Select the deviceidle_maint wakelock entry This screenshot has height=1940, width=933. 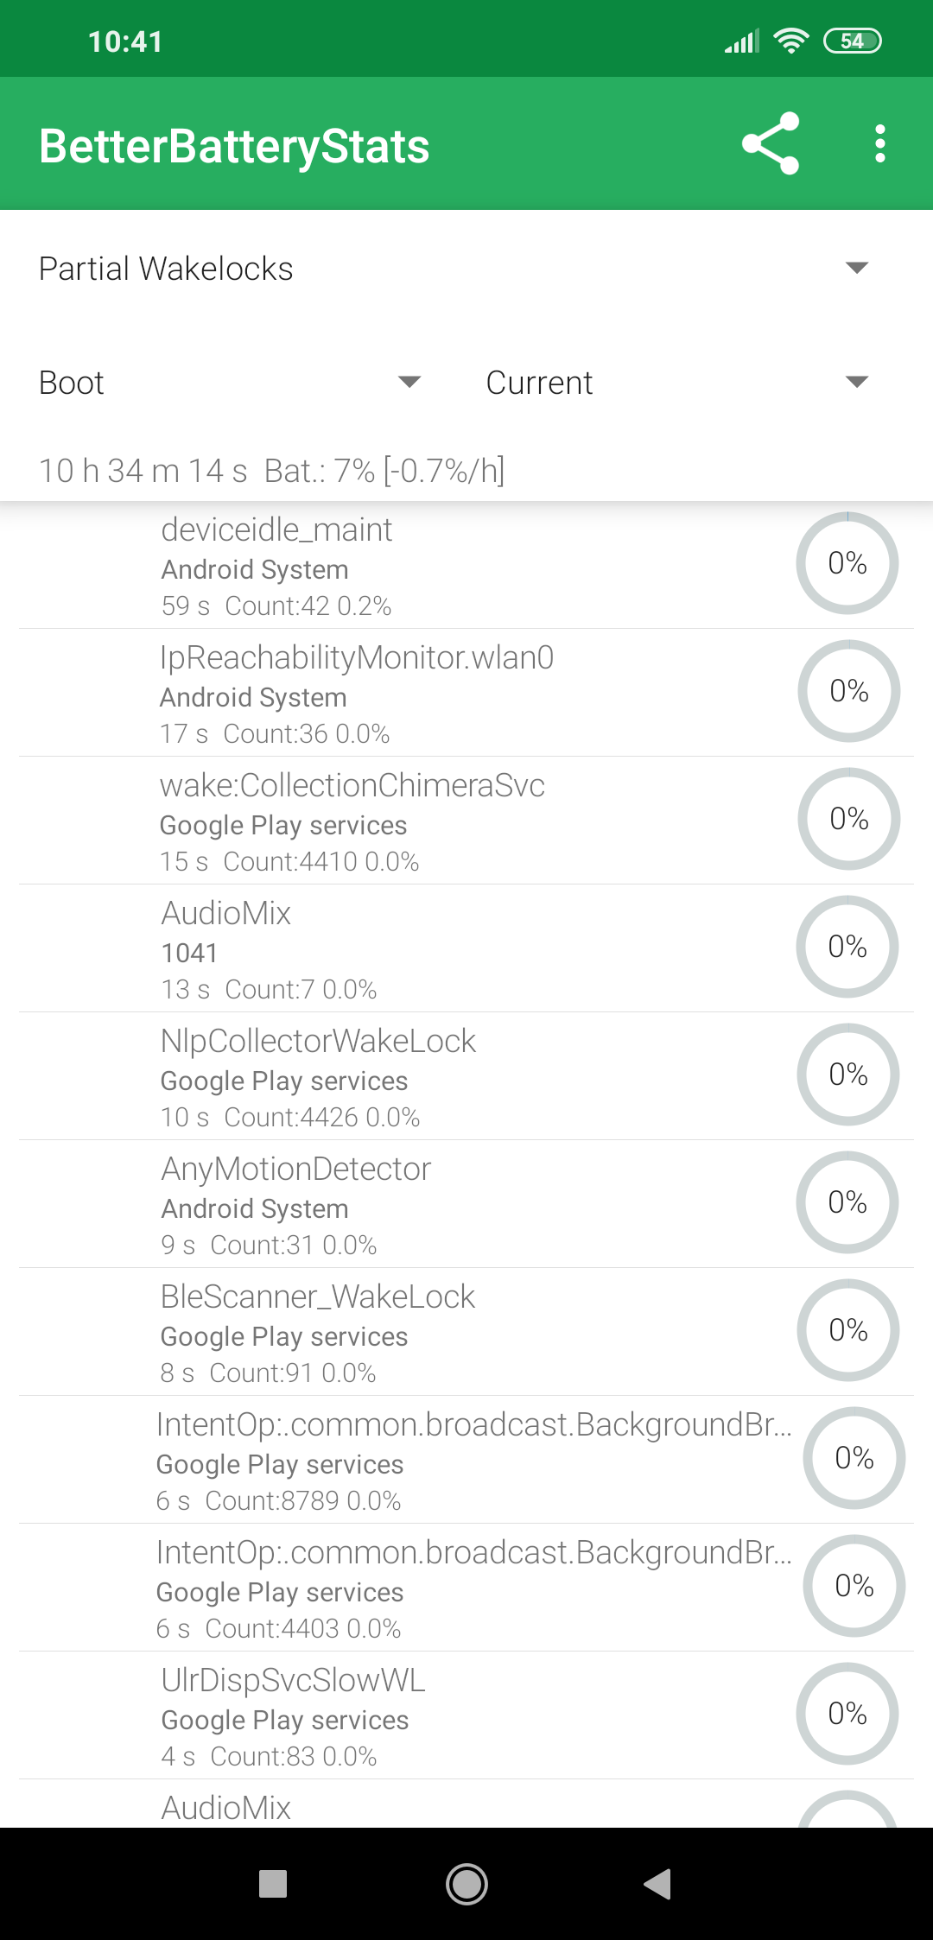pyautogui.click(x=466, y=565)
